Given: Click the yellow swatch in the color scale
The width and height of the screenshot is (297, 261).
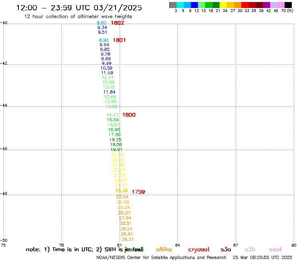Looking at the screenshot, I should point(223,5).
